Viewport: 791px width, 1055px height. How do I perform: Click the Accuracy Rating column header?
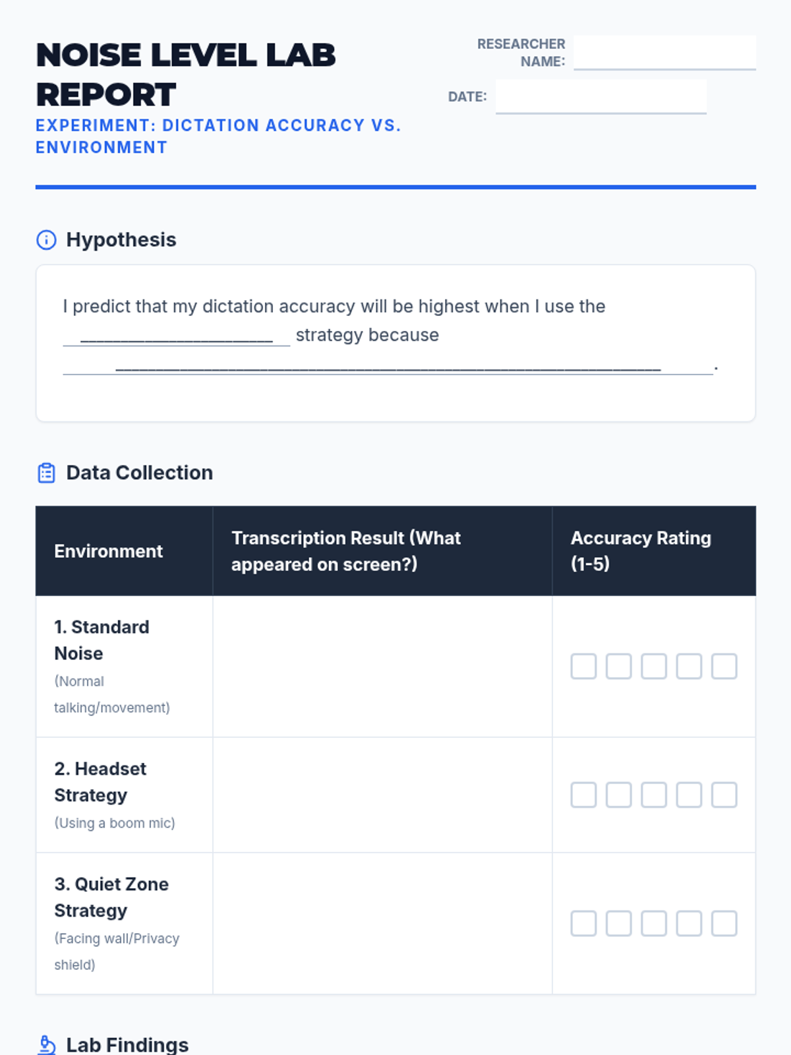[x=641, y=551]
